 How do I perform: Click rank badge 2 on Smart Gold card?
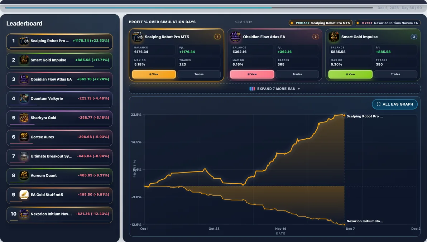point(414,37)
